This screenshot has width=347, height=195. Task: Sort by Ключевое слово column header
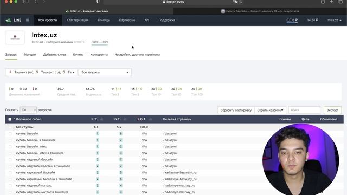click(x=28, y=119)
